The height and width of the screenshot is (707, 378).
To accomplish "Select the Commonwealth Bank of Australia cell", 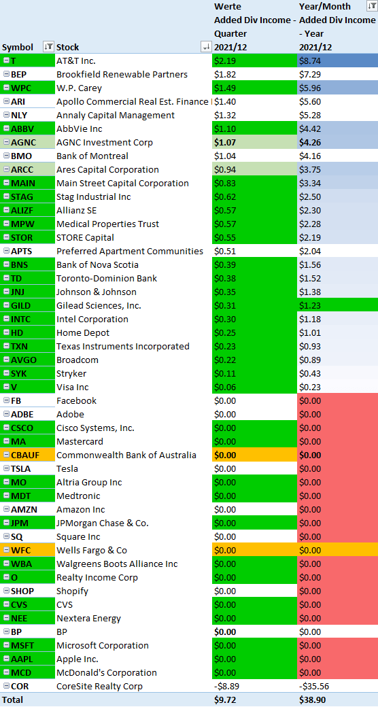I will point(133,455).
